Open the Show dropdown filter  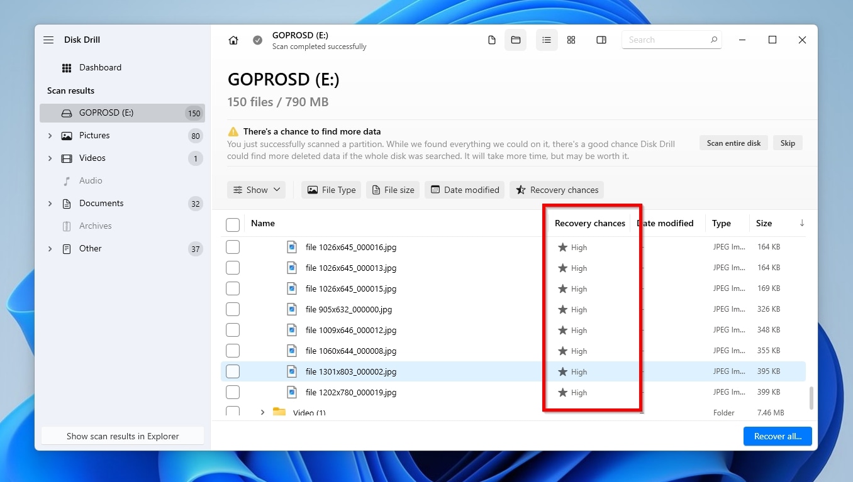(x=257, y=190)
